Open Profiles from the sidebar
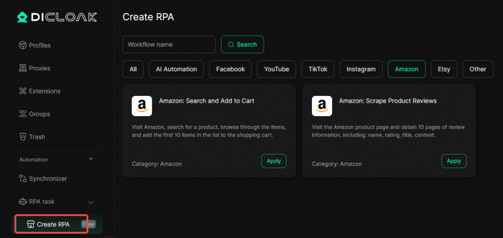The image size is (503, 238). click(x=39, y=45)
